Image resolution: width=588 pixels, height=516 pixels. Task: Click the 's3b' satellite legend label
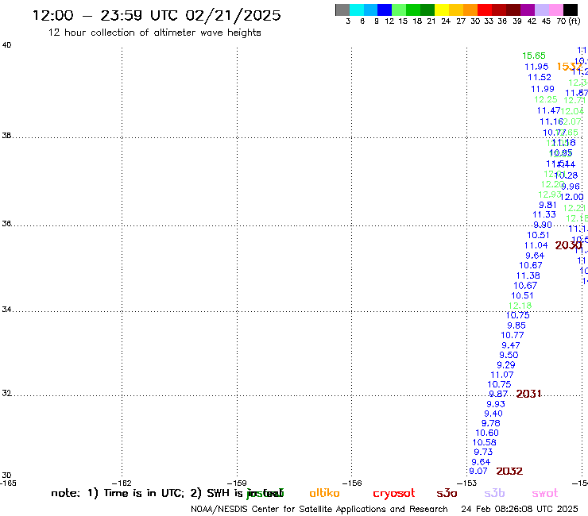point(494,493)
